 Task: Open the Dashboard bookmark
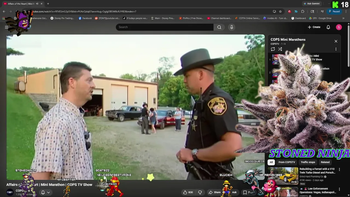click(x=299, y=18)
